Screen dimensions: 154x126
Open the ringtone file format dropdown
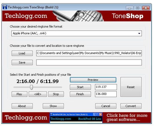[77, 33]
